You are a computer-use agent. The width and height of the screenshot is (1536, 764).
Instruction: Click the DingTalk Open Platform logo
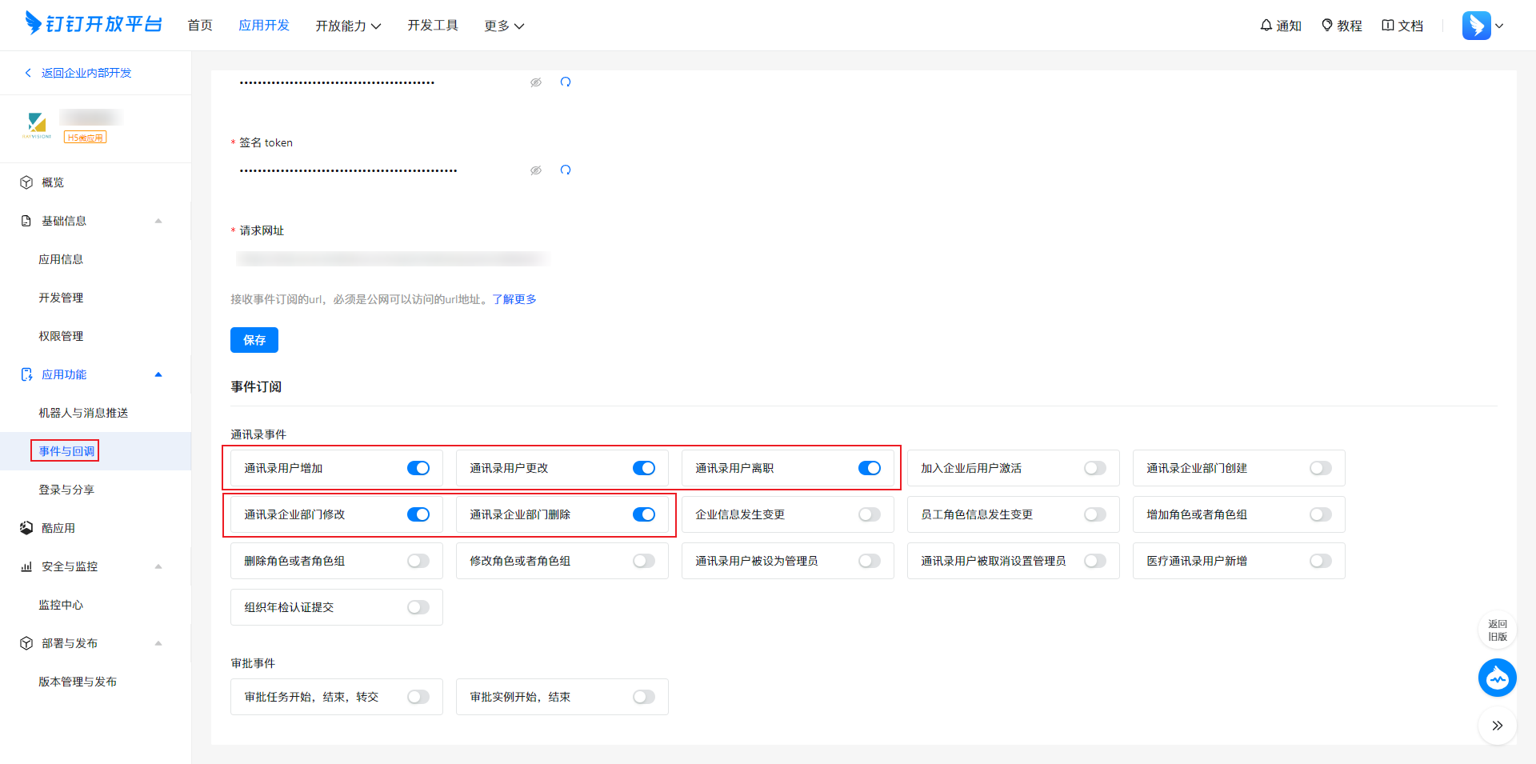pyautogui.click(x=93, y=24)
